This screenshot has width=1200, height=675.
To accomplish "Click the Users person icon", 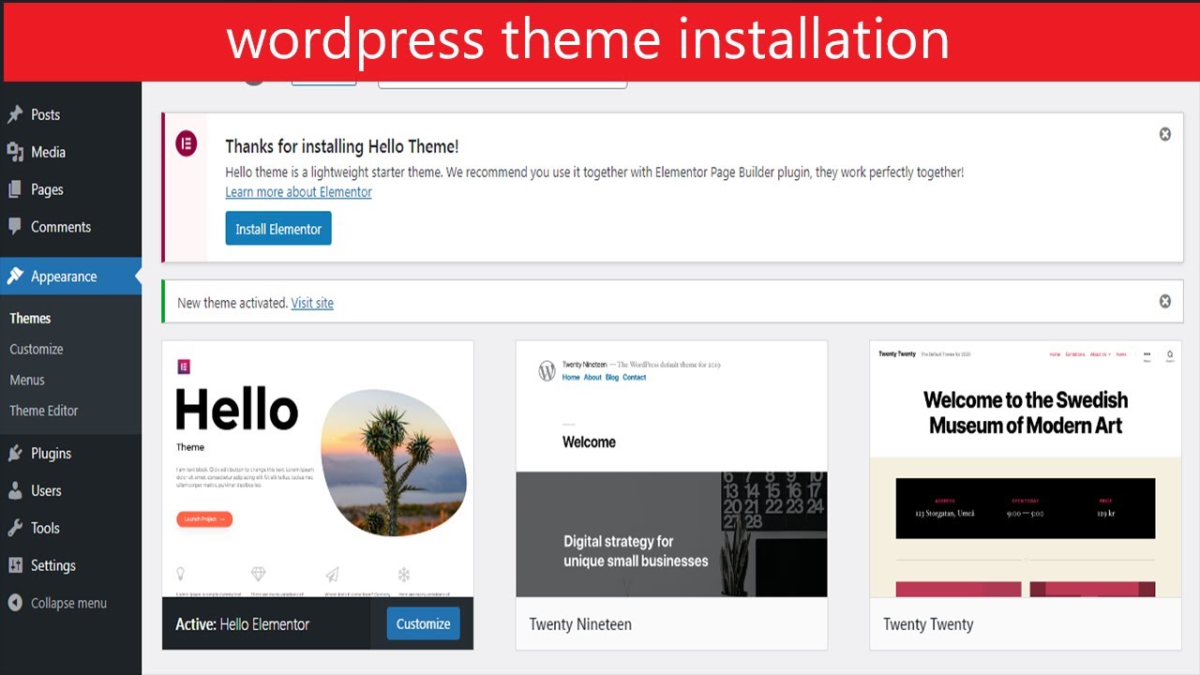I will point(15,490).
